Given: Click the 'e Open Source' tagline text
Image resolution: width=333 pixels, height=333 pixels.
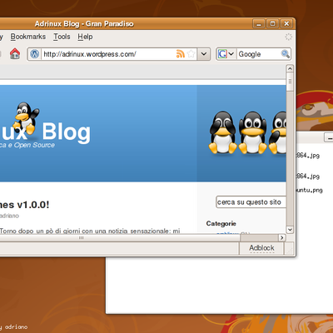Looking at the screenshot, I should (31, 145).
